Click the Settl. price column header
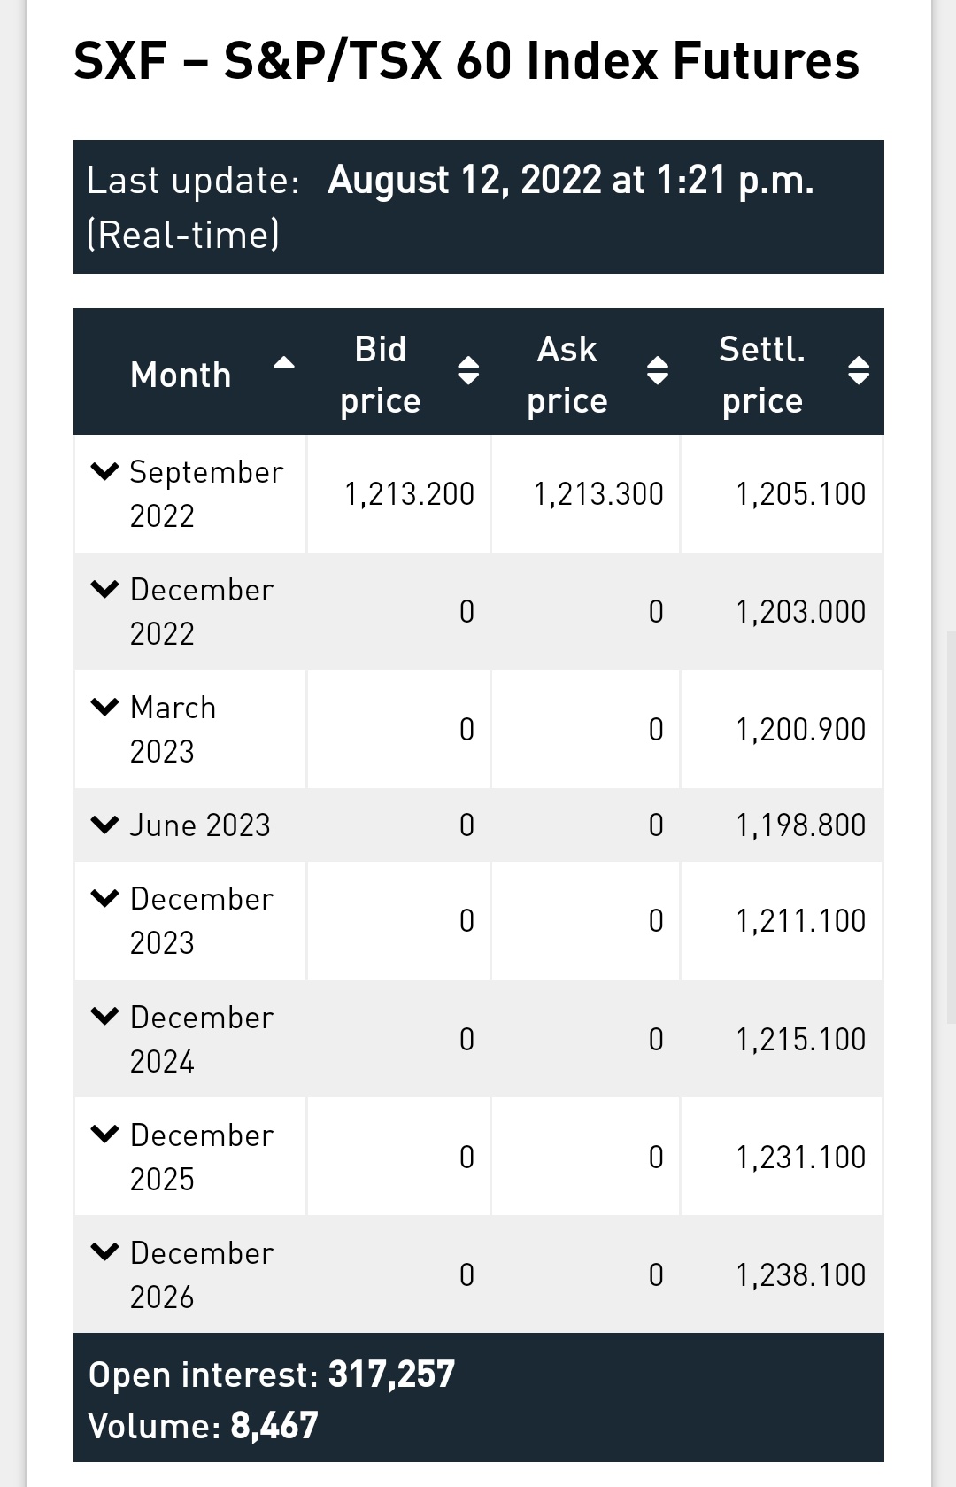The height and width of the screenshot is (1487, 956). click(782, 372)
